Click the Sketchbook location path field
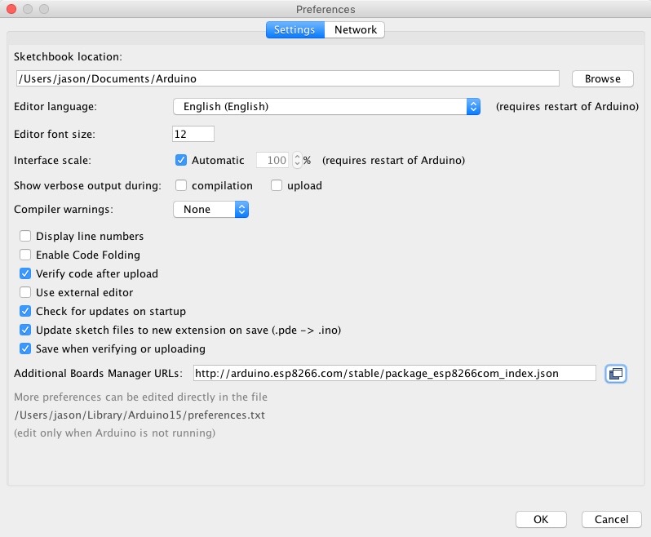The height and width of the screenshot is (537, 651). (x=288, y=79)
